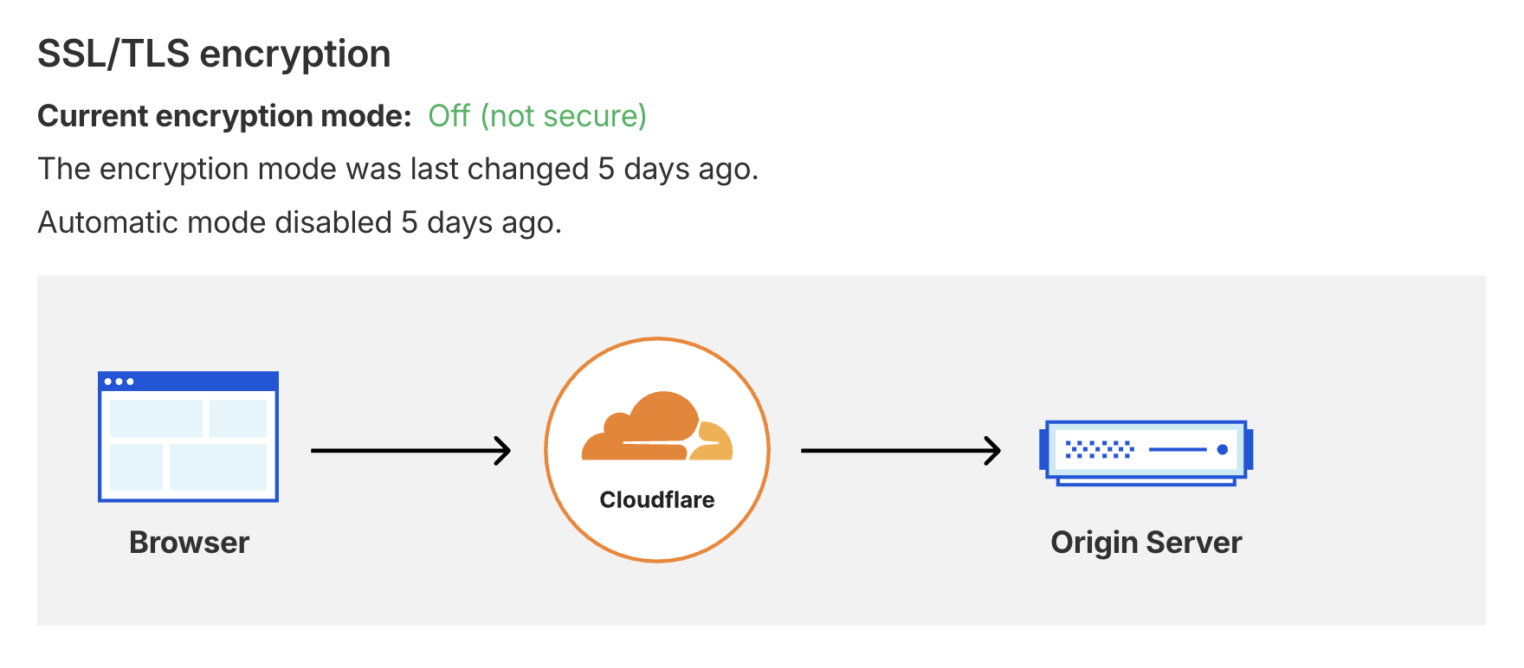
Task: Click the top-left pane inside the browser icon
Action: coord(157,418)
